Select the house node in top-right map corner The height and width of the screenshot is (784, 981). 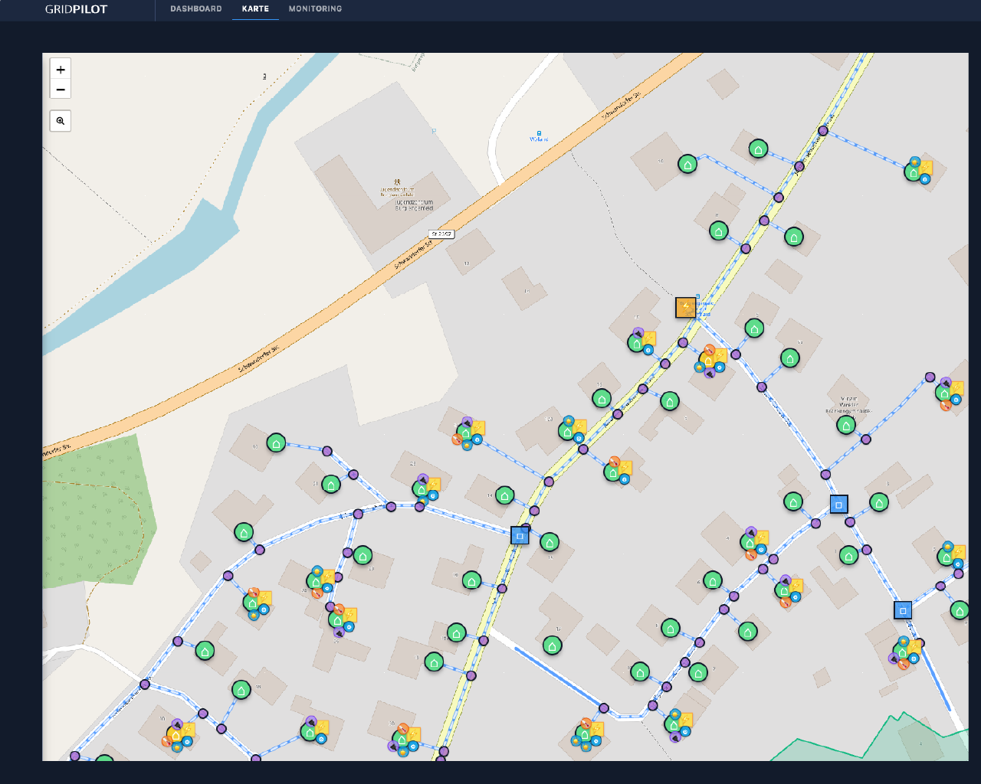(x=914, y=172)
